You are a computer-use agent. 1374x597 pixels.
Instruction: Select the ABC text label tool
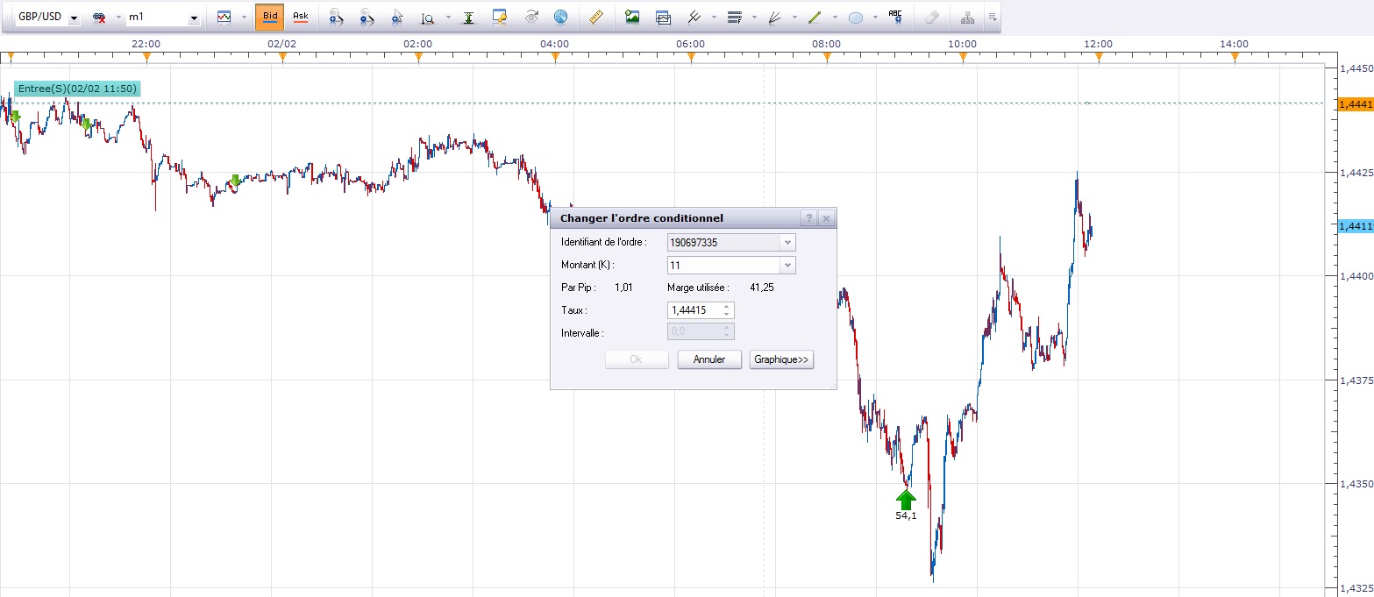click(895, 17)
